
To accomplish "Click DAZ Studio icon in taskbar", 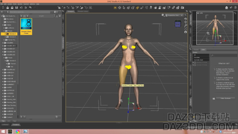I will point(10,131).
